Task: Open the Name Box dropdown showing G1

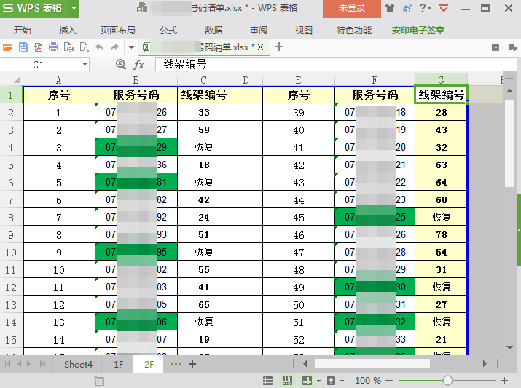Action: pos(85,65)
